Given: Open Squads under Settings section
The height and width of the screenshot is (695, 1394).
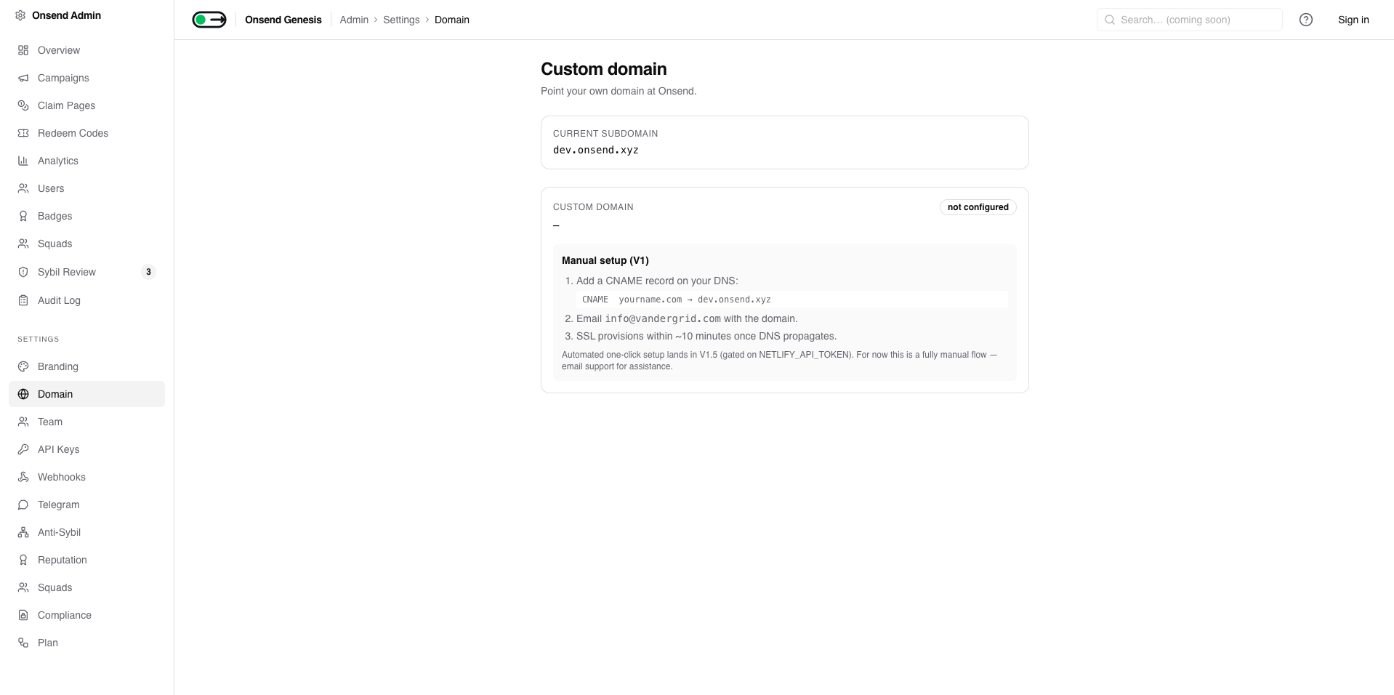Looking at the screenshot, I should click(86, 587).
